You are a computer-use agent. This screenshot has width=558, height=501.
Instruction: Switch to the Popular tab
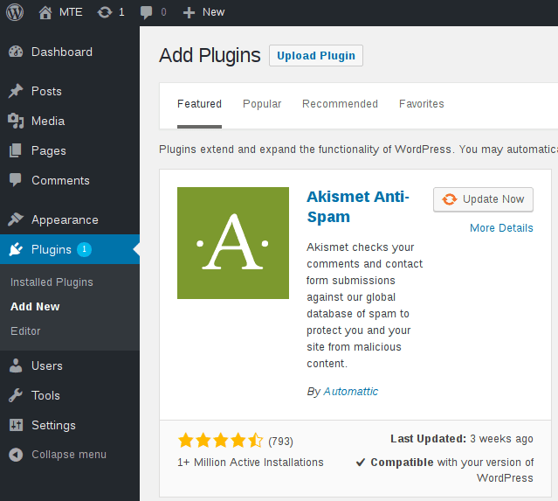pyautogui.click(x=262, y=104)
